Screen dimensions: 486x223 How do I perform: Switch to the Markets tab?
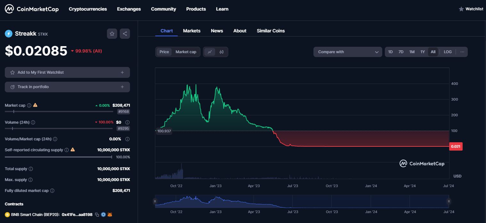point(191,31)
